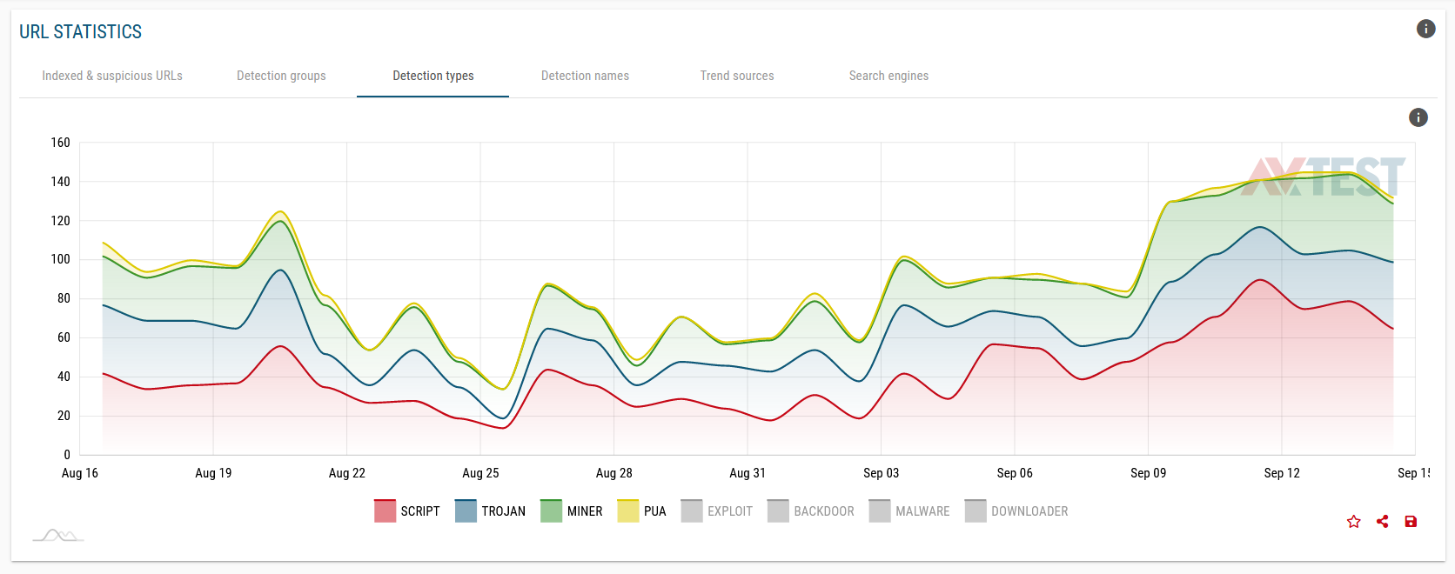1455x574 pixels.
Task: Click the red share icon
Action: click(x=1382, y=522)
